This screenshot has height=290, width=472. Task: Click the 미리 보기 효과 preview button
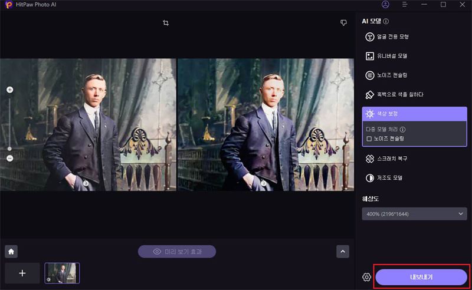pos(177,252)
